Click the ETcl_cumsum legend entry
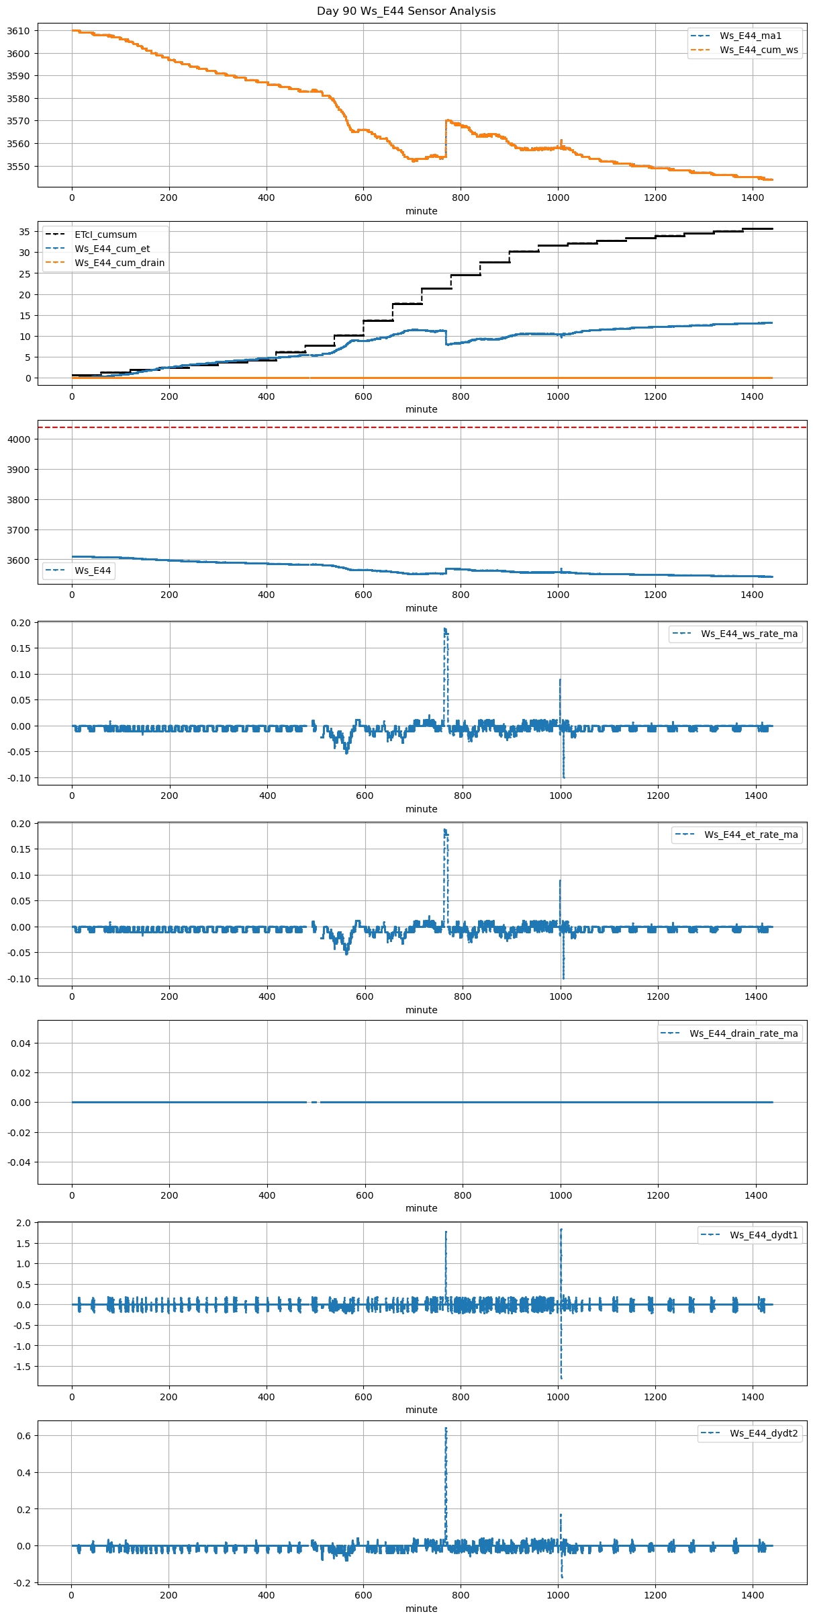813x1620 pixels. pos(105,235)
